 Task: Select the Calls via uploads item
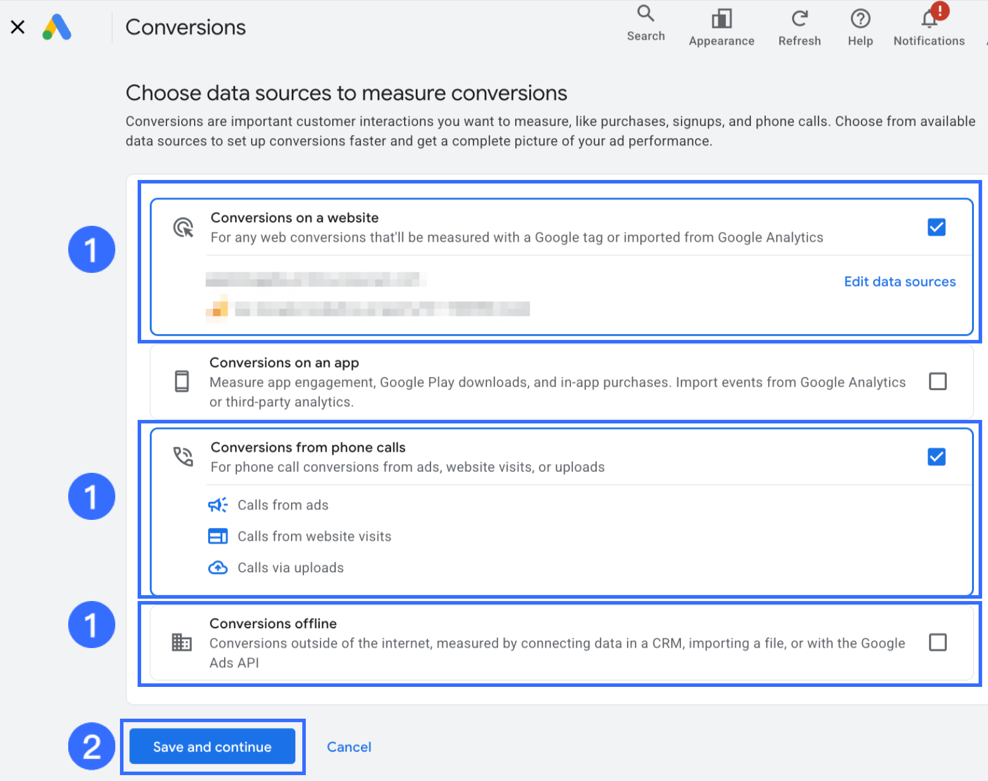(276, 568)
